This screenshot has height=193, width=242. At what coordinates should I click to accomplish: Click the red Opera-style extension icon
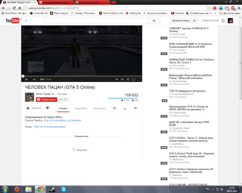click(215, 8)
